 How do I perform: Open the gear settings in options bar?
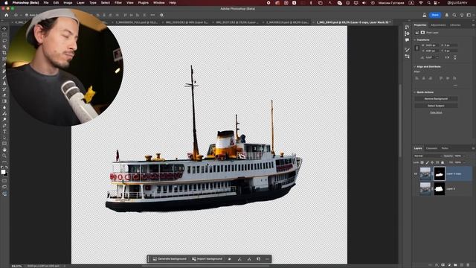point(161,15)
